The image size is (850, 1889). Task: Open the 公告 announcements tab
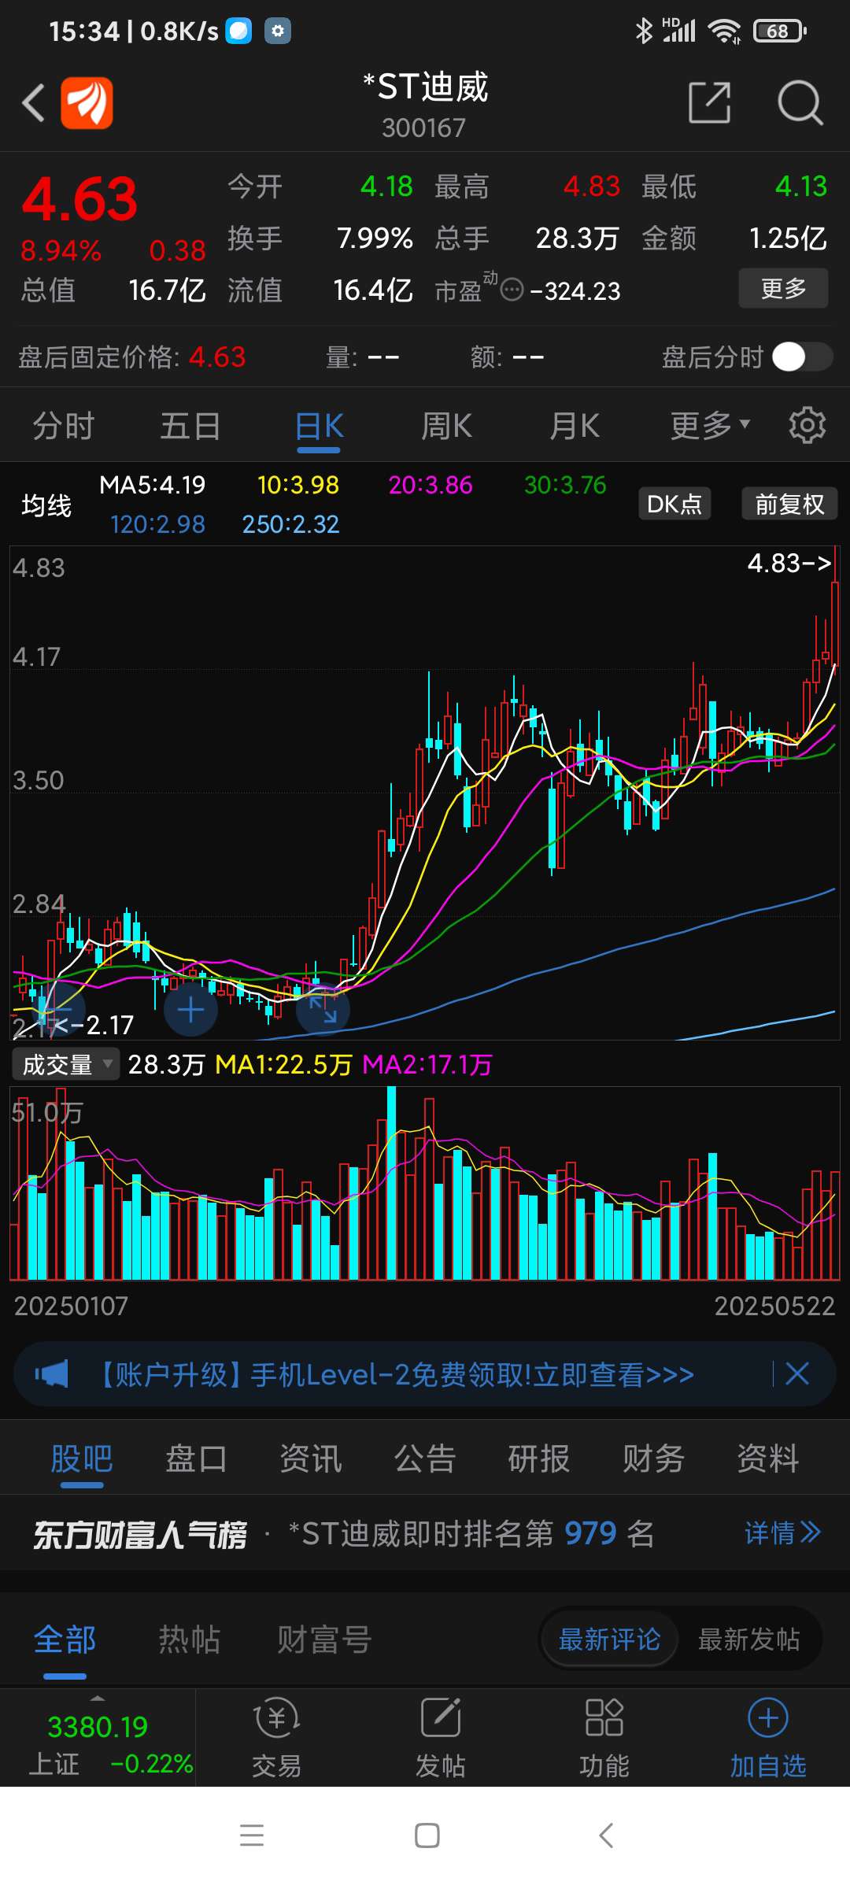(x=425, y=1458)
